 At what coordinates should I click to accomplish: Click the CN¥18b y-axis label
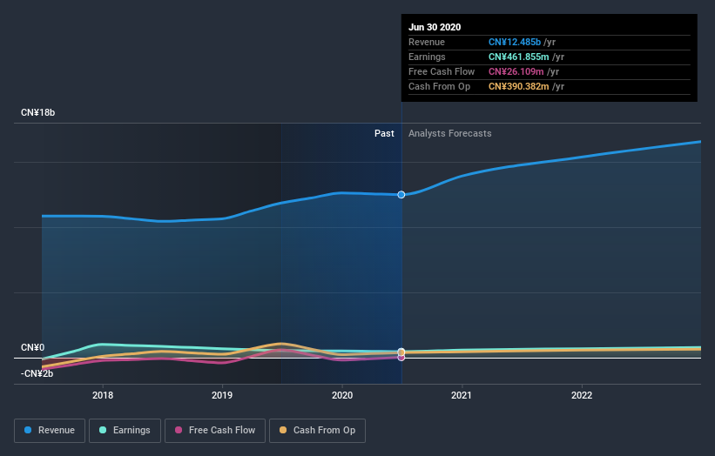point(37,112)
